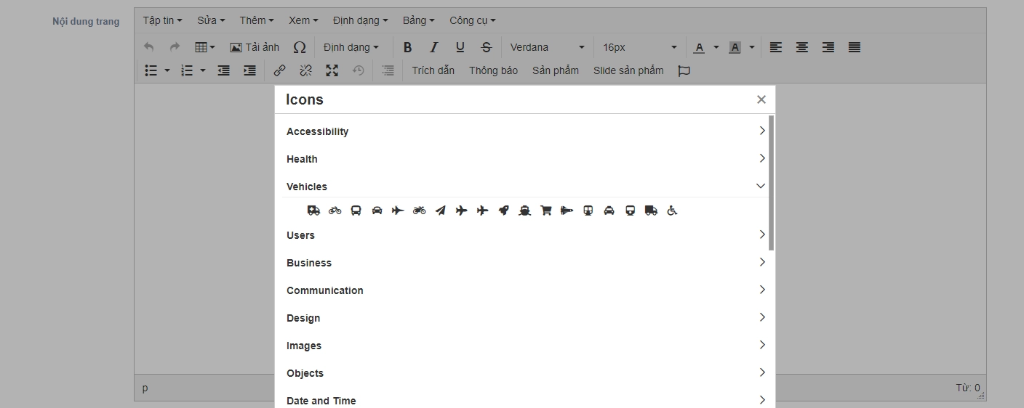This screenshot has width=1024, height=408.
Task: Click the shopping cart icon
Action: [545, 211]
